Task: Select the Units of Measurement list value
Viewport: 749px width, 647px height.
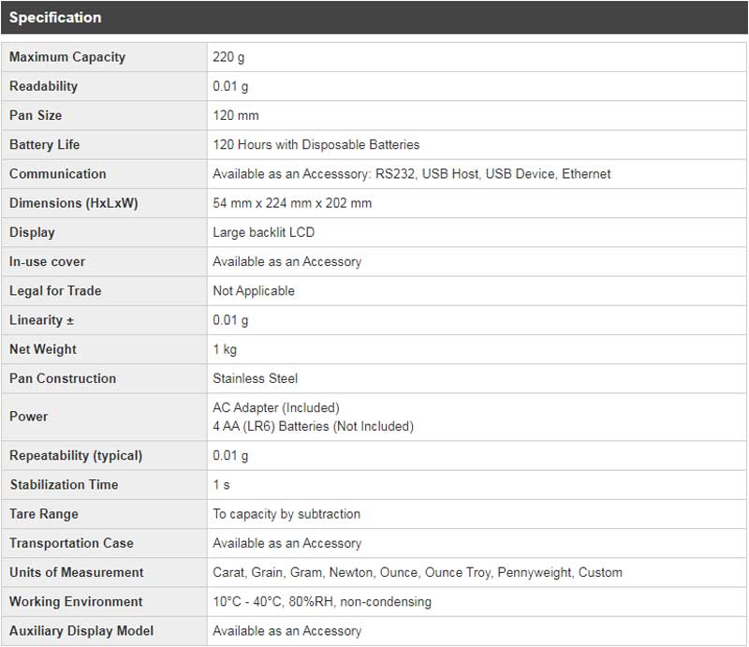Action: [418, 572]
